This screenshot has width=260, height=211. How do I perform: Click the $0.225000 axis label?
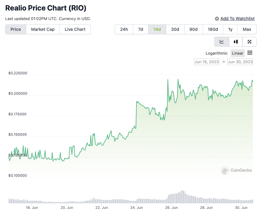18,73
